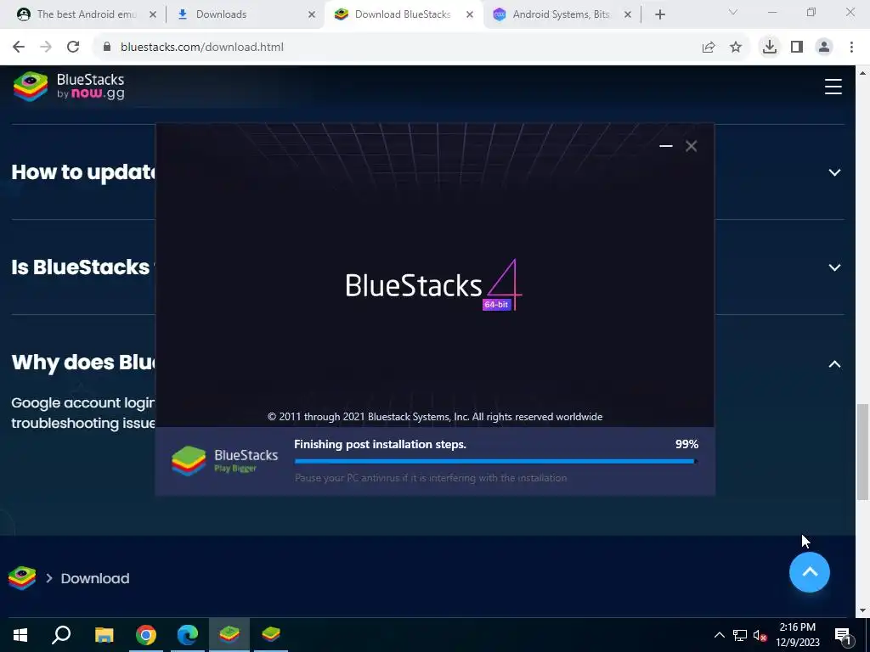The width and height of the screenshot is (870, 652).
Task: Switch to 'The best Android emu' tab
Action: tap(86, 14)
